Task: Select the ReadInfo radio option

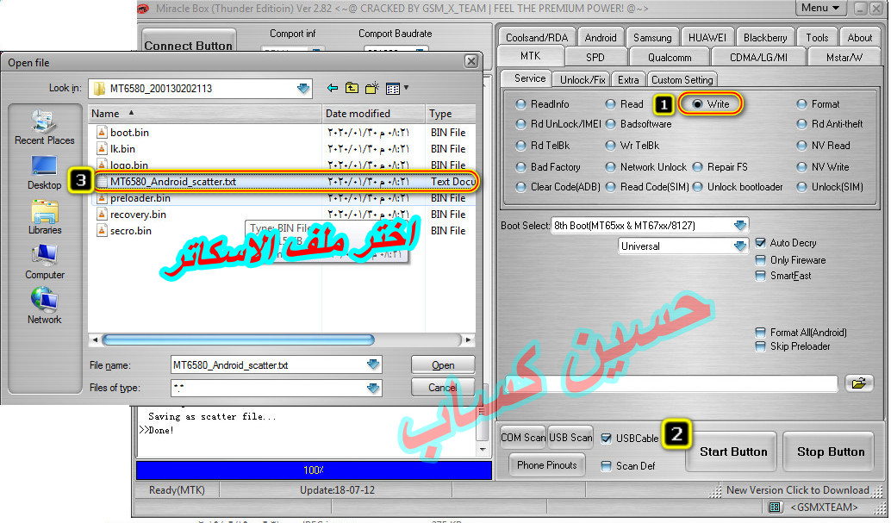Action: 520,104
